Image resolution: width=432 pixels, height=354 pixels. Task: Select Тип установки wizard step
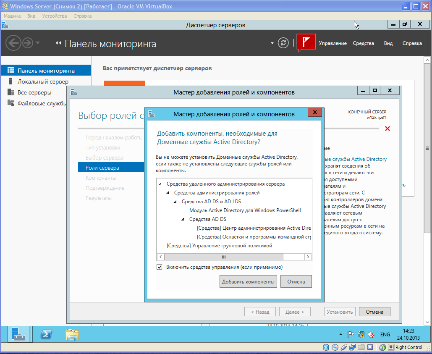(x=103, y=148)
